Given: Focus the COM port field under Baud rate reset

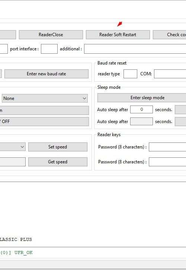Looking at the screenshot, I should 170,74.
